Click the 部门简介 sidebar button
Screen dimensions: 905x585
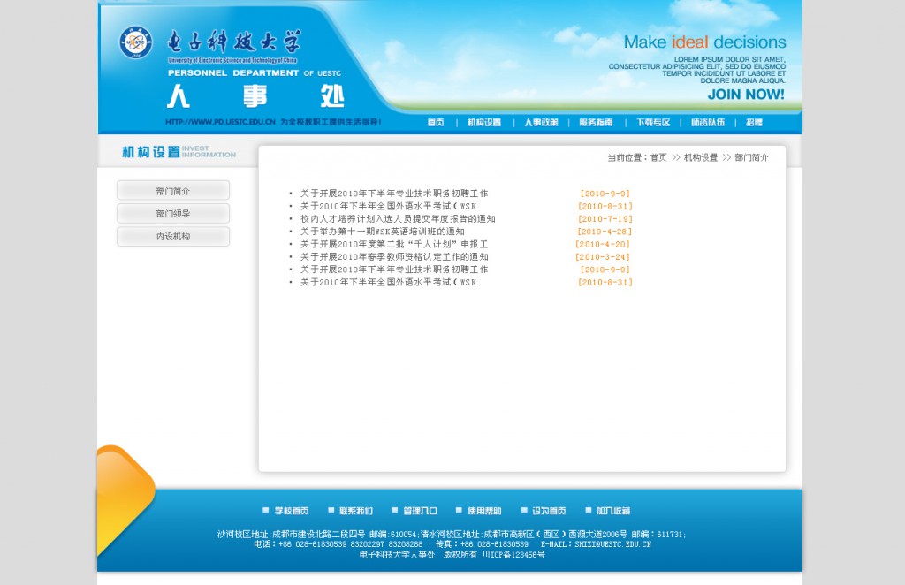pyautogui.click(x=173, y=191)
